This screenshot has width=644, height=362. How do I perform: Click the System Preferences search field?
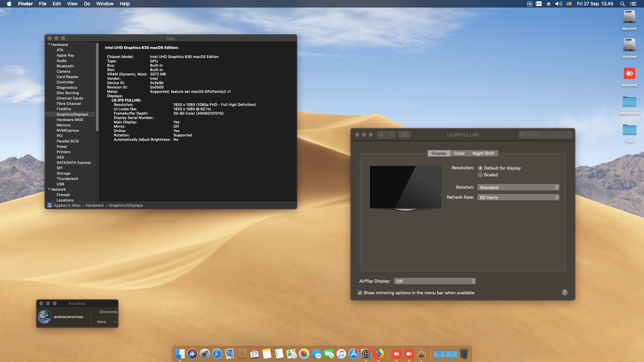(x=545, y=135)
